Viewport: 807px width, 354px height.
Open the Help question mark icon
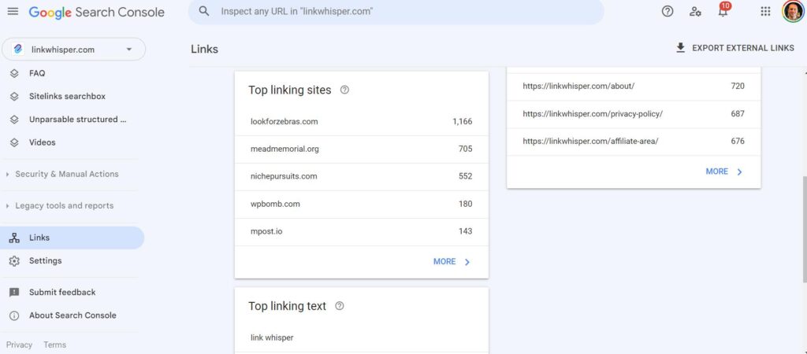[668, 11]
